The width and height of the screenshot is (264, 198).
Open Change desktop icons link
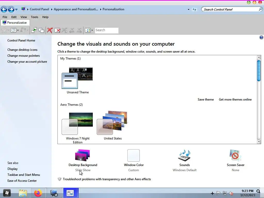(22, 50)
